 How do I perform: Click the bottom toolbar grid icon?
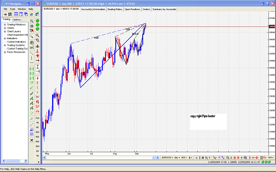203,157
